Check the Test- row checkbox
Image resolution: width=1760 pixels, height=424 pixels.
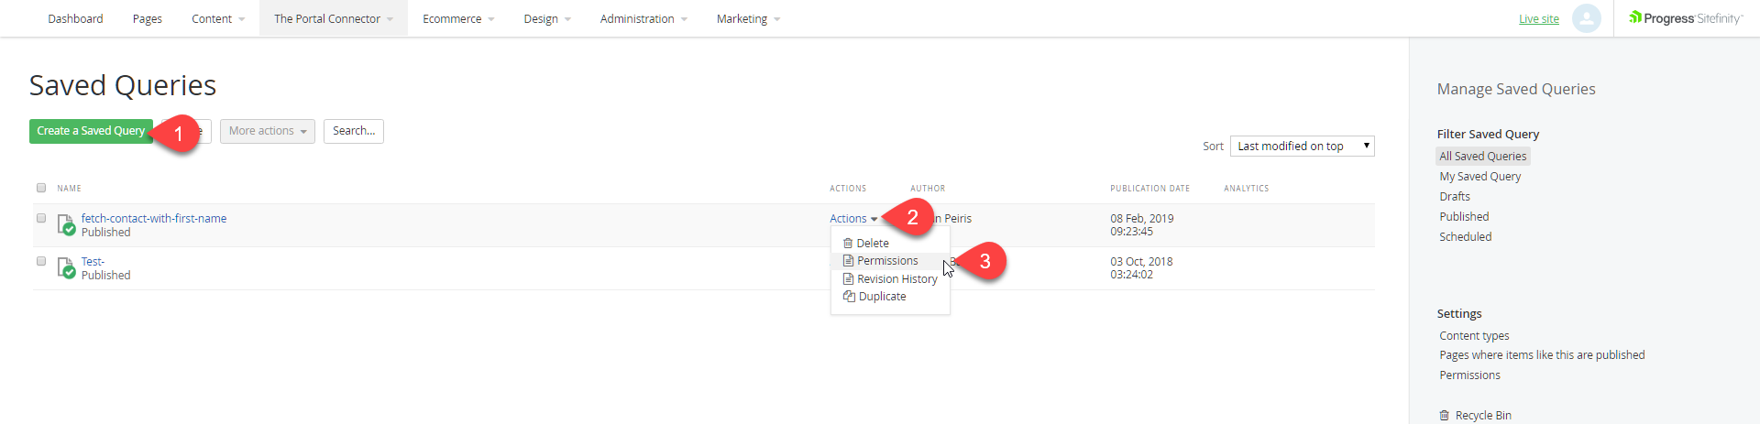tap(41, 261)
